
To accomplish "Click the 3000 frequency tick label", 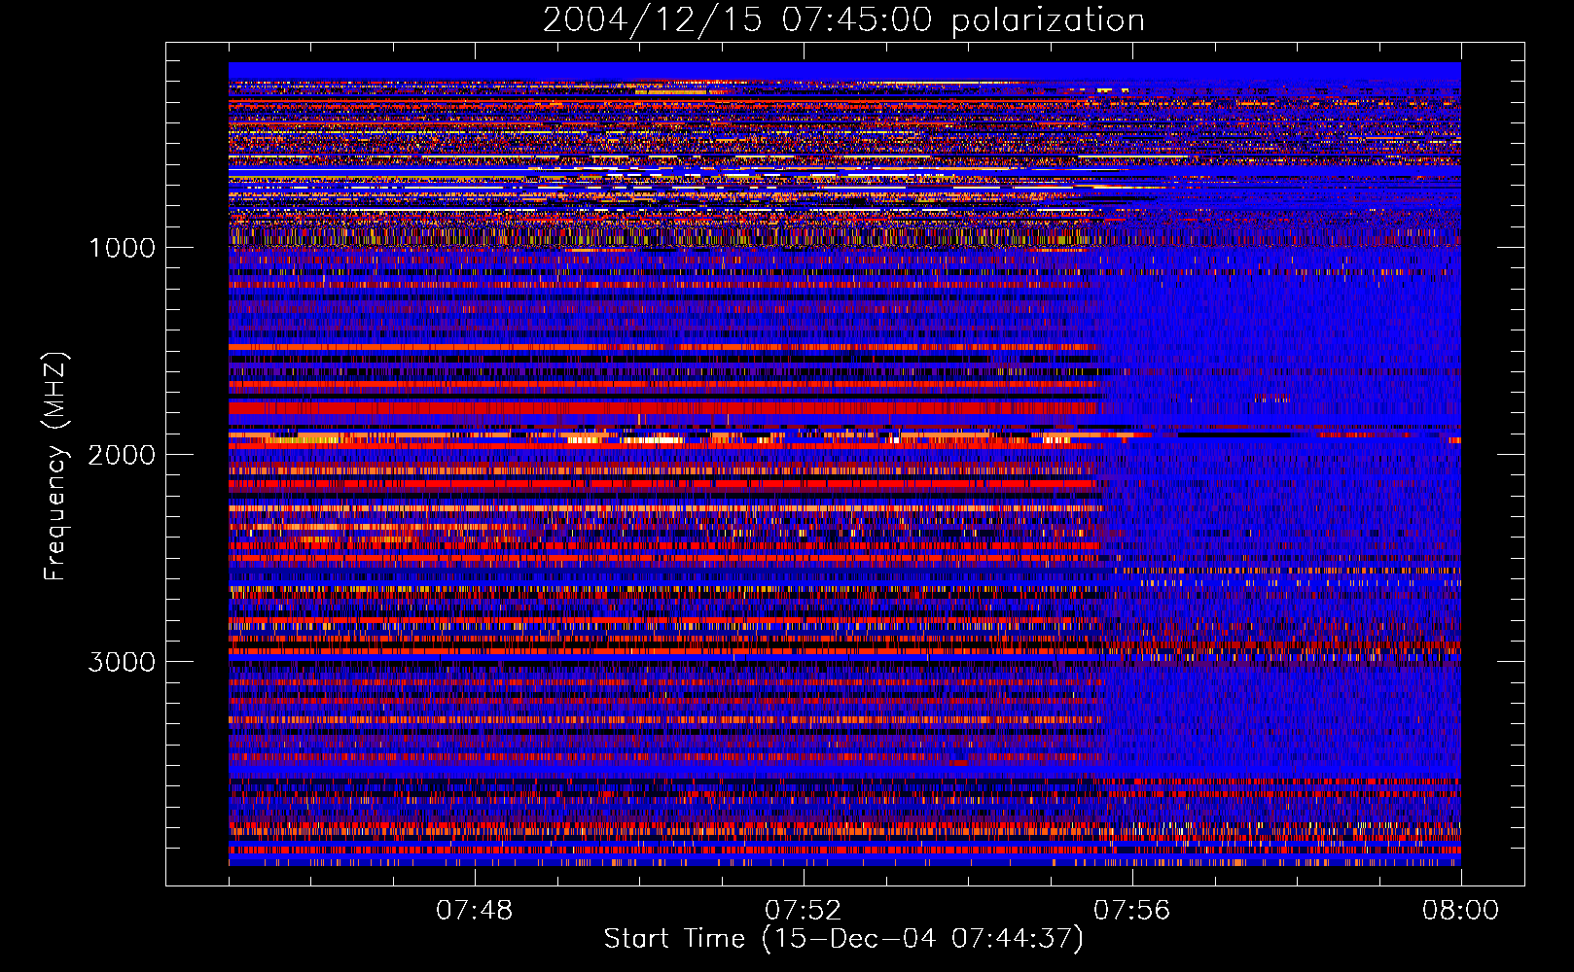I will click(x=122, y=662).
